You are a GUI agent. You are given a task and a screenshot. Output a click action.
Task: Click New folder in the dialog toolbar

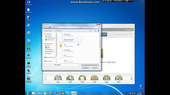coord(58,31)
